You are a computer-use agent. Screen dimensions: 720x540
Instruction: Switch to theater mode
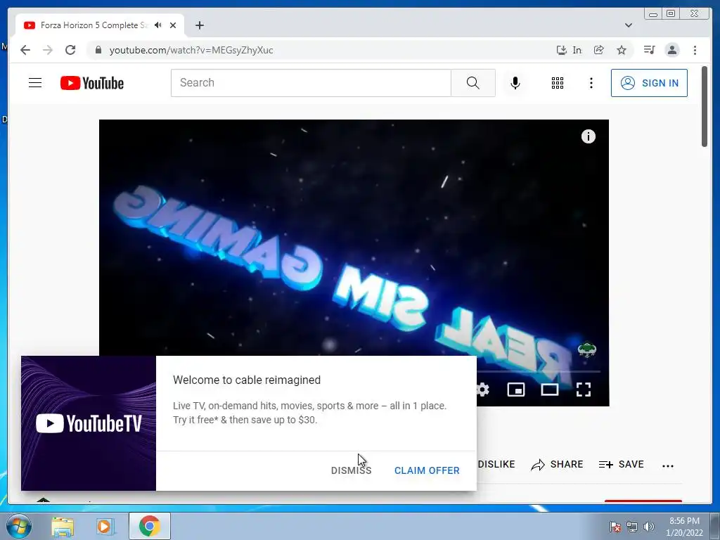pyautogui.click(x=550, y=390)
